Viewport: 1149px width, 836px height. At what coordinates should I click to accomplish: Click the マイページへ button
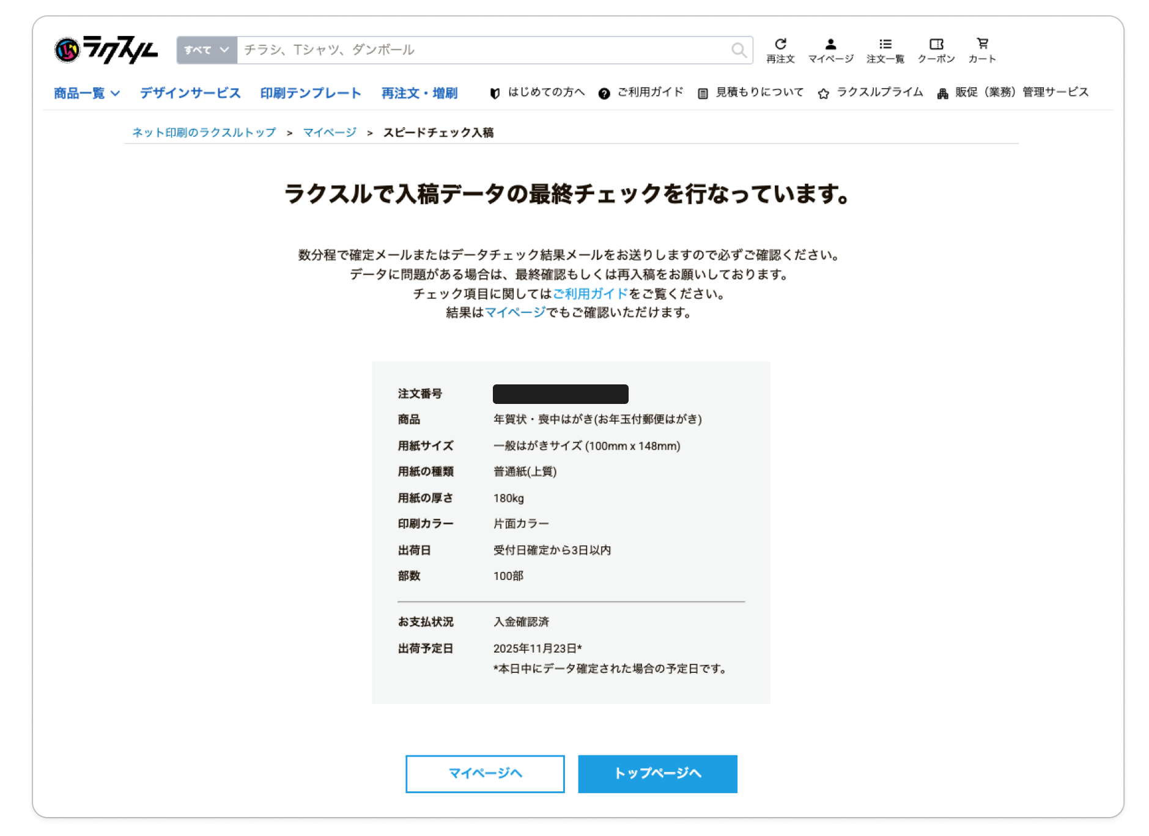485,774
